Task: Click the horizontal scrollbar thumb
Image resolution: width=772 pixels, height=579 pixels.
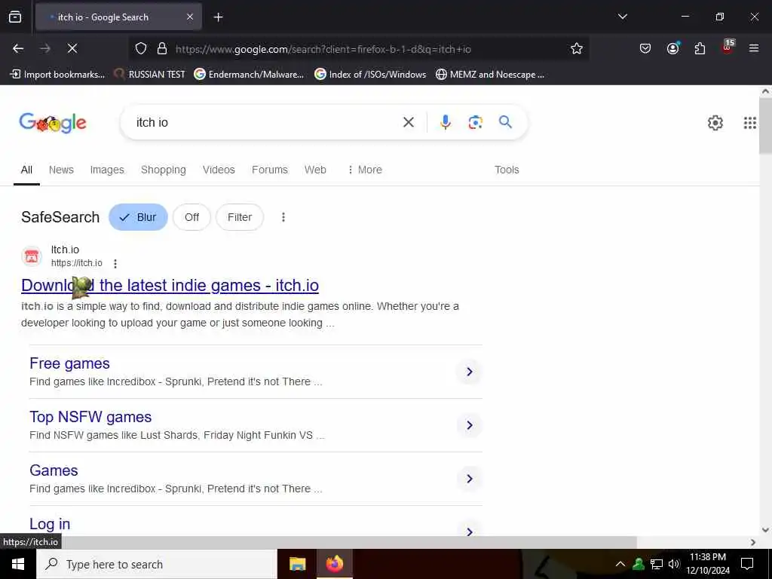Action: point(318,542)
